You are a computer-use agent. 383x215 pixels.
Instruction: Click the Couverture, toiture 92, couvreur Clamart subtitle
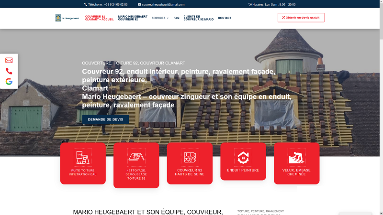134,63
